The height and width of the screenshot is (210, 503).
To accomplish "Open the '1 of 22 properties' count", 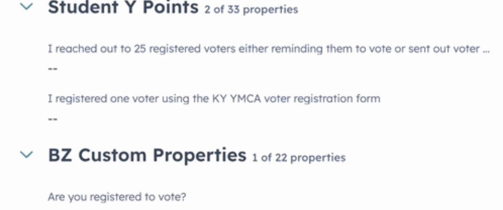I will click(x=299, y=157).
